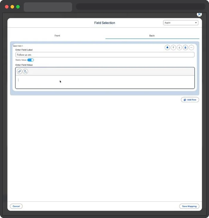Click the Save Mapping button

[189, 206]
